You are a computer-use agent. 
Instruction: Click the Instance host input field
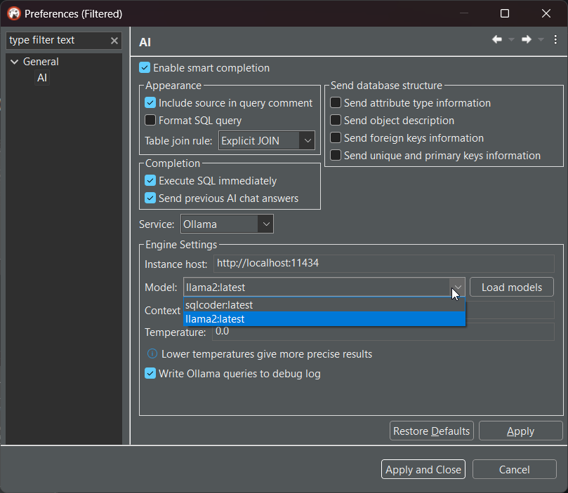383,264
